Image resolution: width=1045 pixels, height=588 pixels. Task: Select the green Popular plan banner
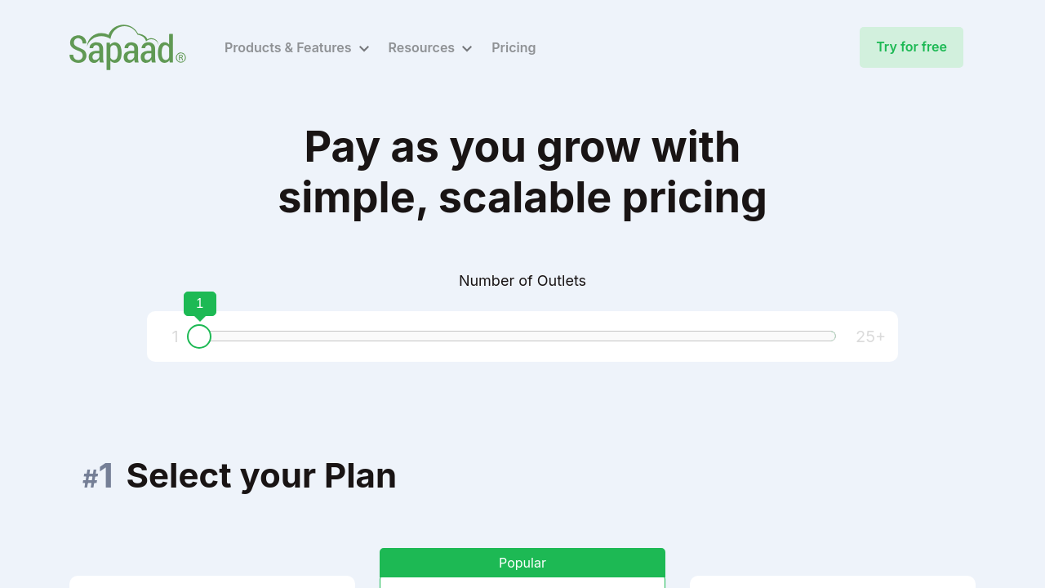click(x=522, y=563)
